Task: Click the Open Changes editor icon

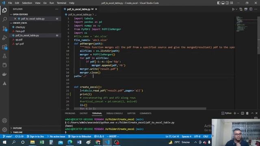Action: tap(241, 9)
